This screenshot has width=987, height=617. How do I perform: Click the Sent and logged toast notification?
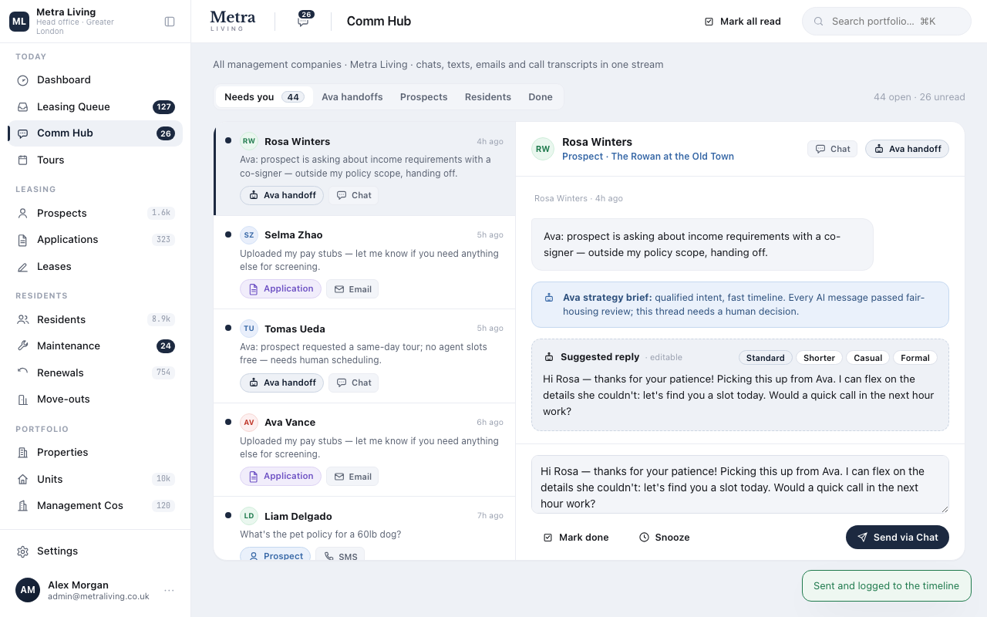[887, 586]
